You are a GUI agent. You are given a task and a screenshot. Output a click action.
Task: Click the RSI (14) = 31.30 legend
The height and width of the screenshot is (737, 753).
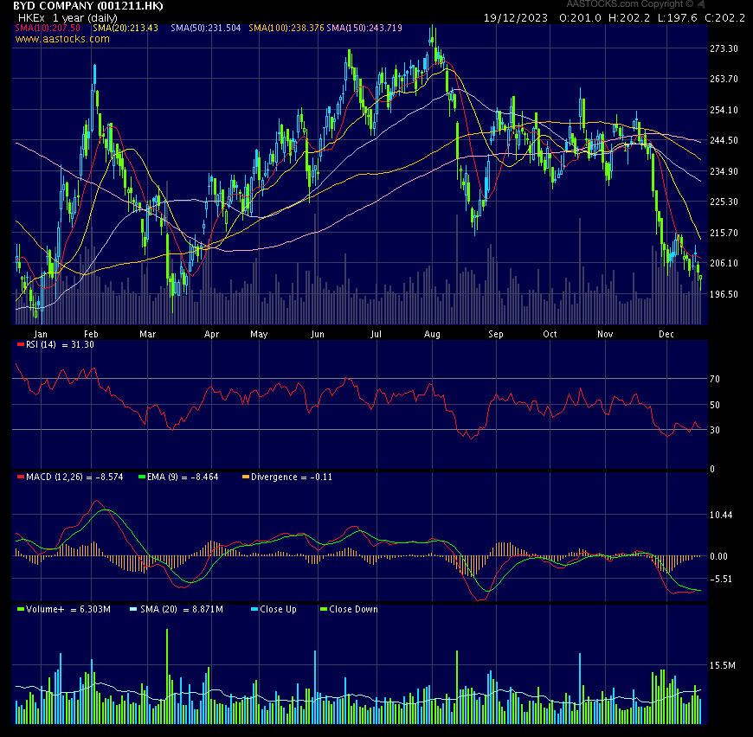coord(60,344)
